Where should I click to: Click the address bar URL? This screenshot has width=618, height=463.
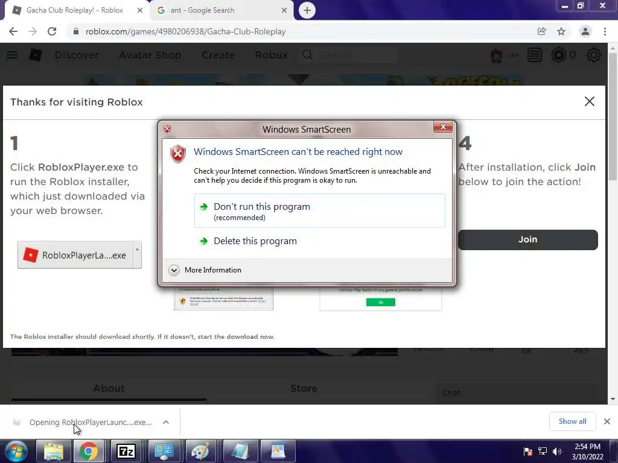[x=186, y=31]
